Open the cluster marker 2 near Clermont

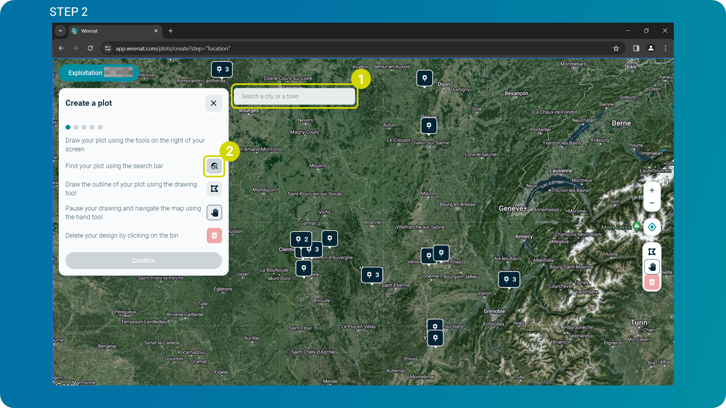point(301,239)
